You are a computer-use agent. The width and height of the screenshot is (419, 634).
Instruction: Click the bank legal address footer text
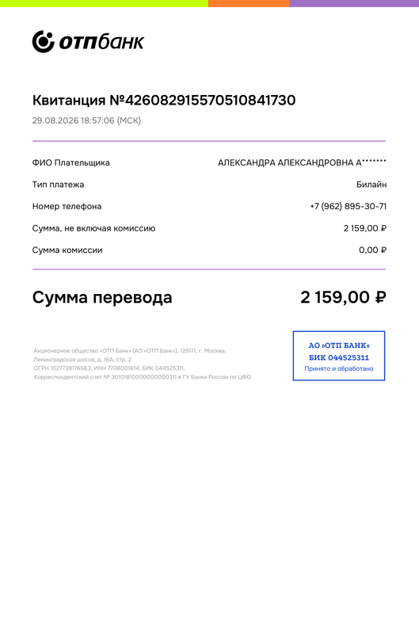click(x=143, y=364)
